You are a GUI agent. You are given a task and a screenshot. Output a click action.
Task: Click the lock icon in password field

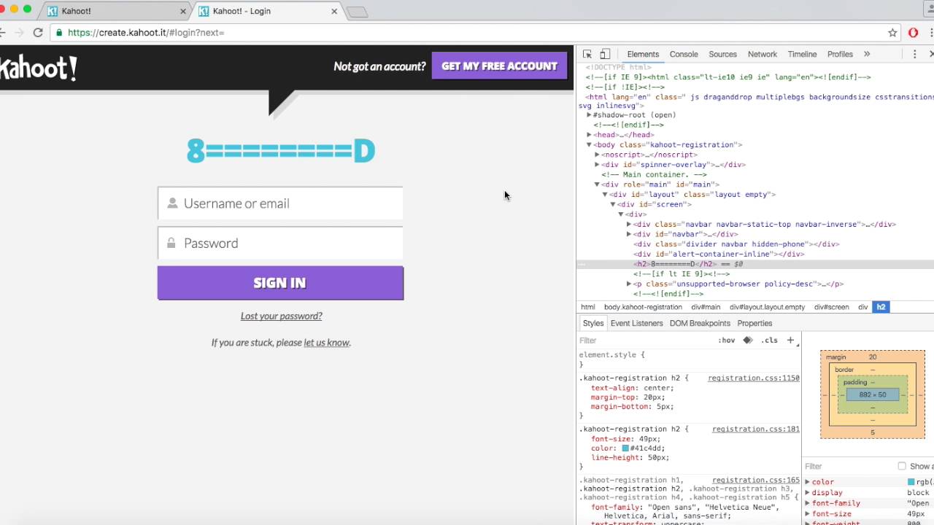(171, 243)
